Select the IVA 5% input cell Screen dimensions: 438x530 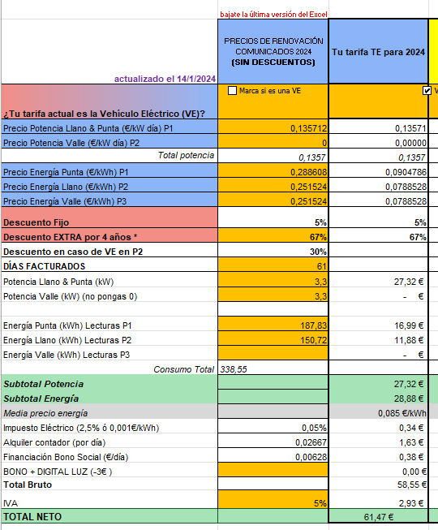tap(273, 500)
